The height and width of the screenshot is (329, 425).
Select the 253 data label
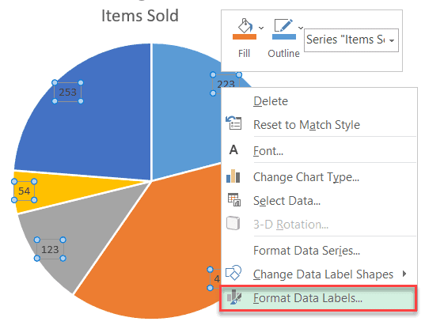pos(67,92)
